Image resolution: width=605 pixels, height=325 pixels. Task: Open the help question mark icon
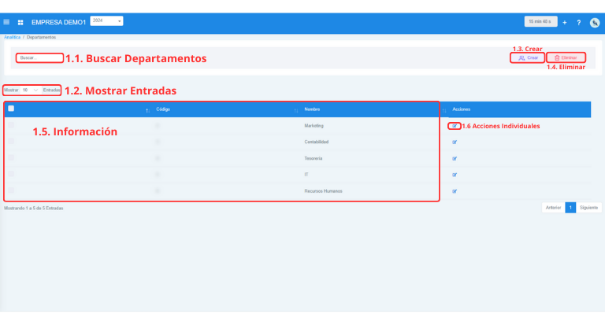(x=579, y=22)
